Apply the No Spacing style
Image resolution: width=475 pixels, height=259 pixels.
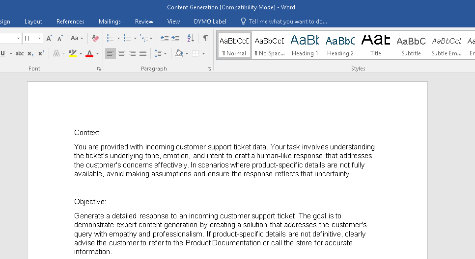[x=270, y=45]
